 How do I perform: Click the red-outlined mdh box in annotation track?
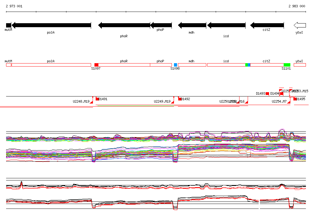(x=192, y=65)
